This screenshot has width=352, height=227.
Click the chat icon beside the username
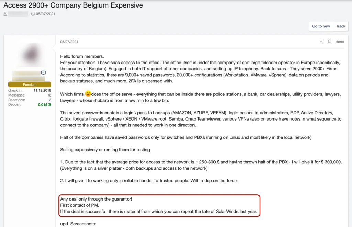click(x=43, y=73)
